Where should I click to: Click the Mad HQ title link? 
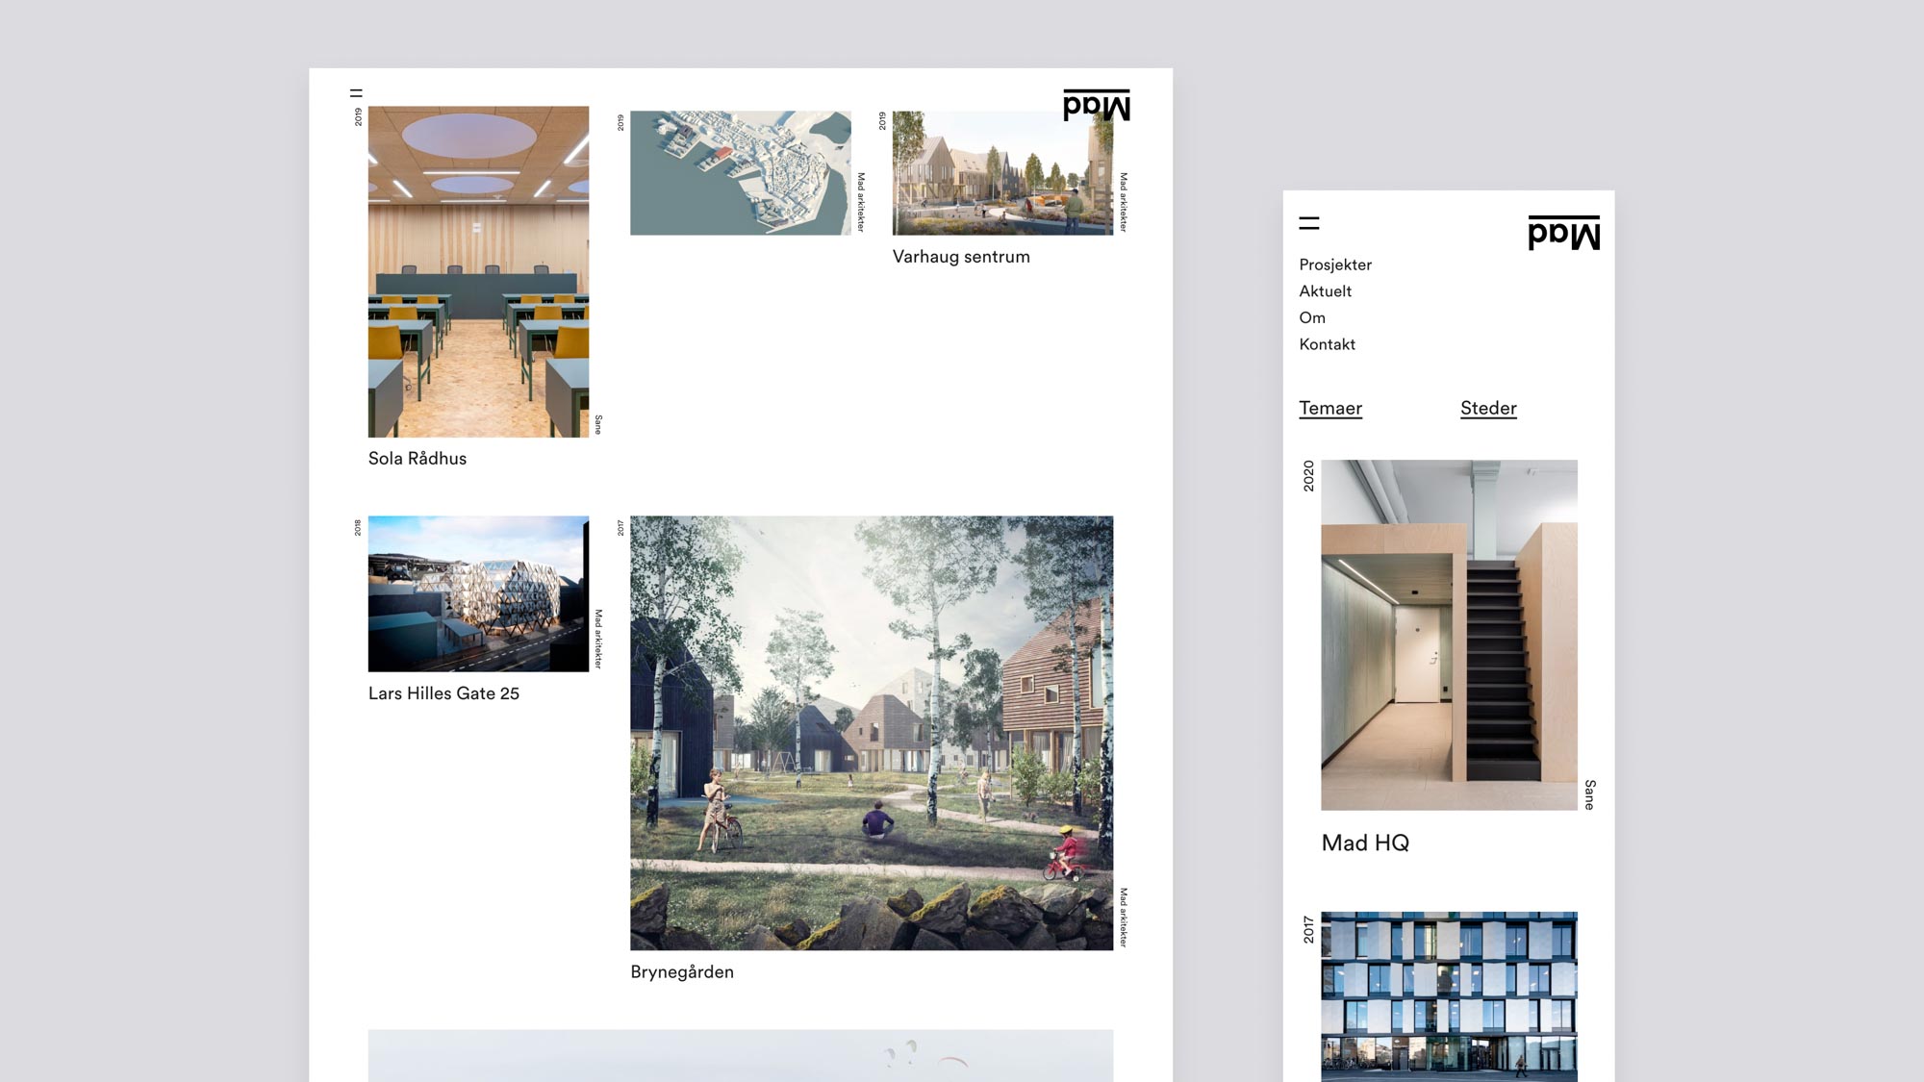coord(1364,843)
